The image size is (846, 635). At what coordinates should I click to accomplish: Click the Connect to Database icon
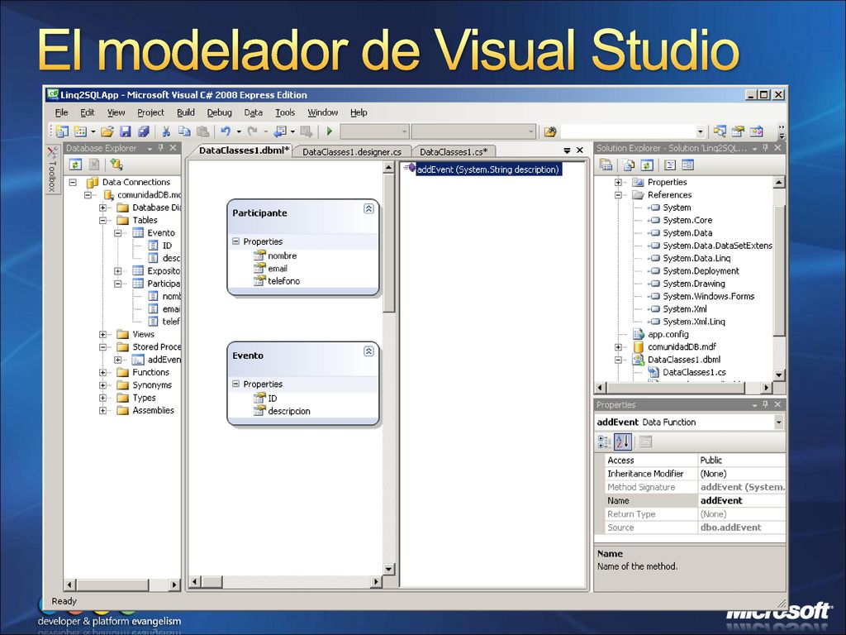point(116,165)
